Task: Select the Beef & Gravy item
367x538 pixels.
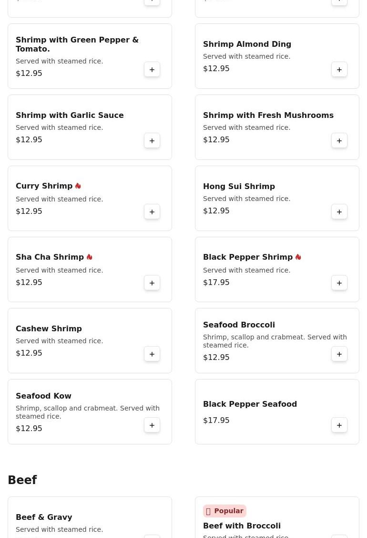Action: tap(44, 517)
